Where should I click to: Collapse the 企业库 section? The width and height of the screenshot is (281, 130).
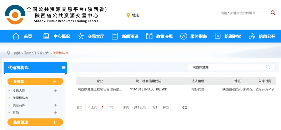pyautogui.click(x=55, y=81)
